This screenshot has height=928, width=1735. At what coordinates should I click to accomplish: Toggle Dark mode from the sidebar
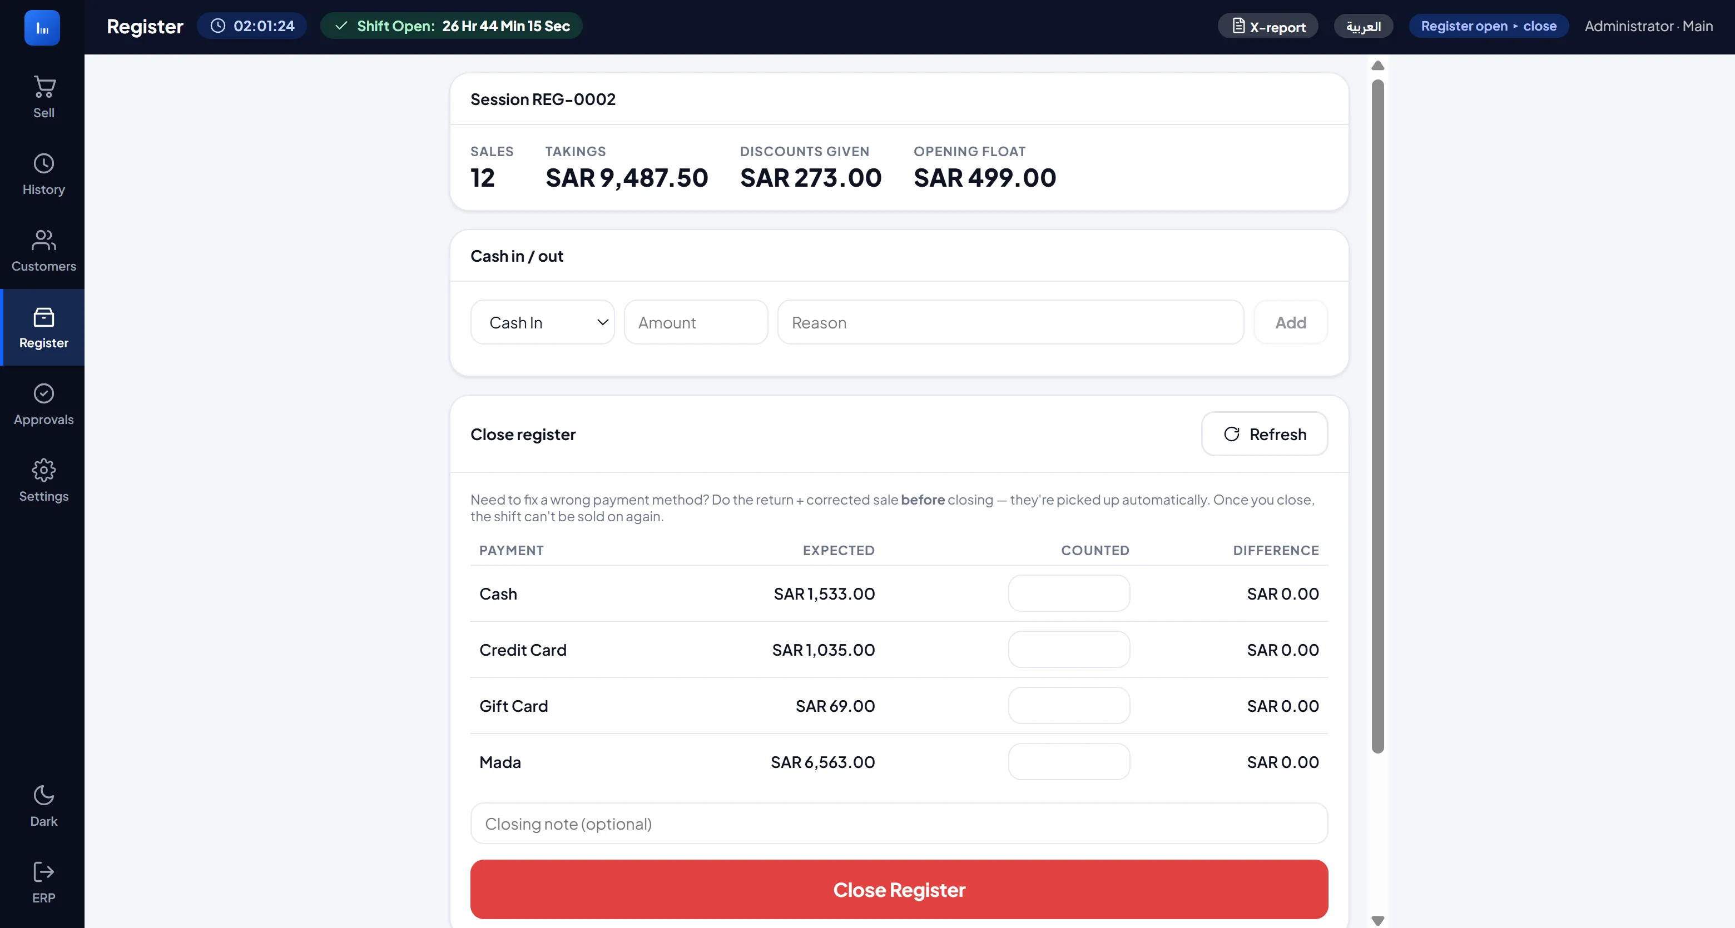(x=44, y=806)
